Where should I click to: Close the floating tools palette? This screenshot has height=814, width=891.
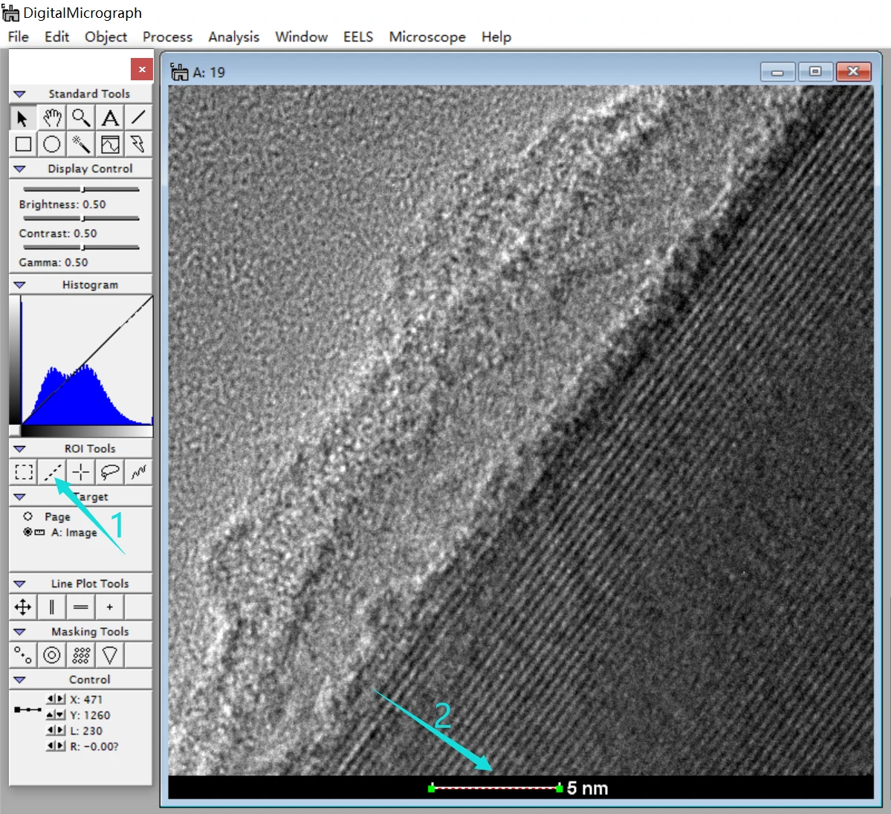coord(141,69)
